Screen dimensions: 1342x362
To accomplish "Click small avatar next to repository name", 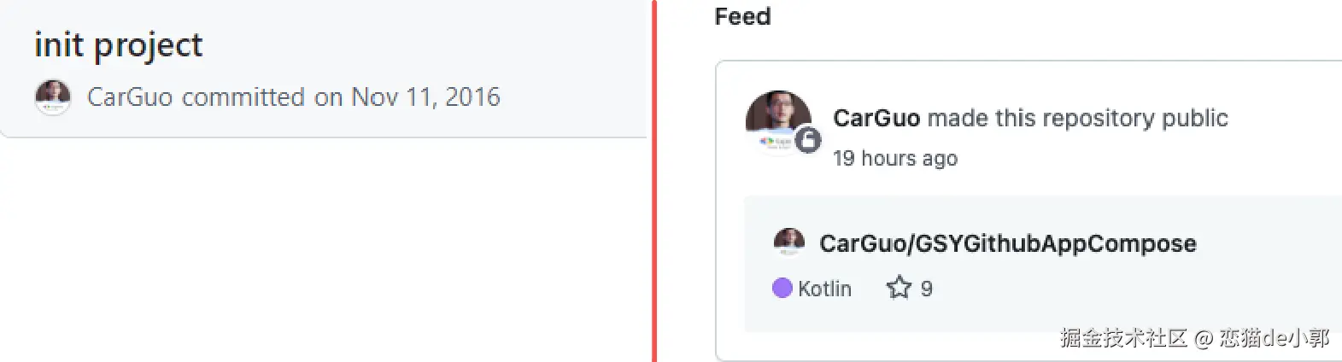I will click(788, 242).
